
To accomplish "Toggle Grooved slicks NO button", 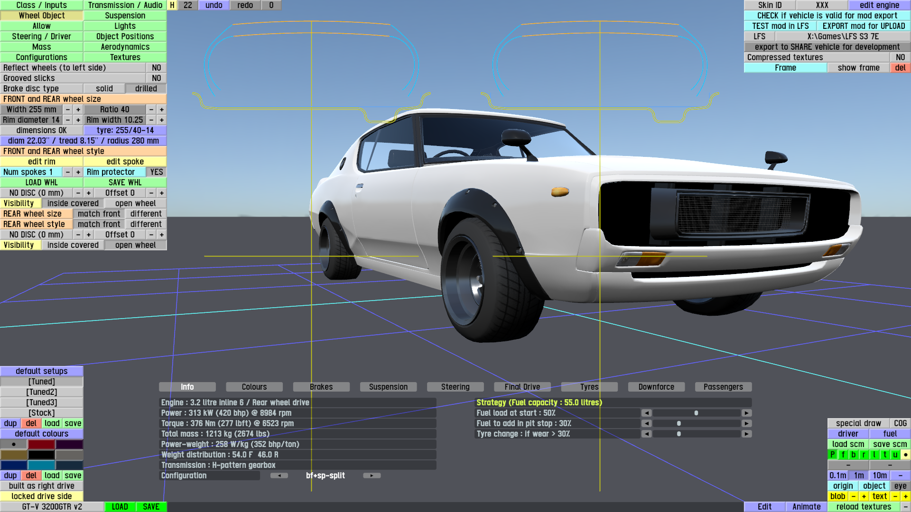I will pos(156,78).
